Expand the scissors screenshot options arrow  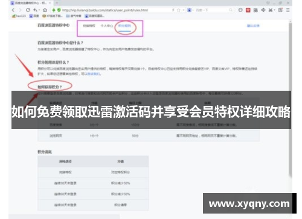[274, 10]
